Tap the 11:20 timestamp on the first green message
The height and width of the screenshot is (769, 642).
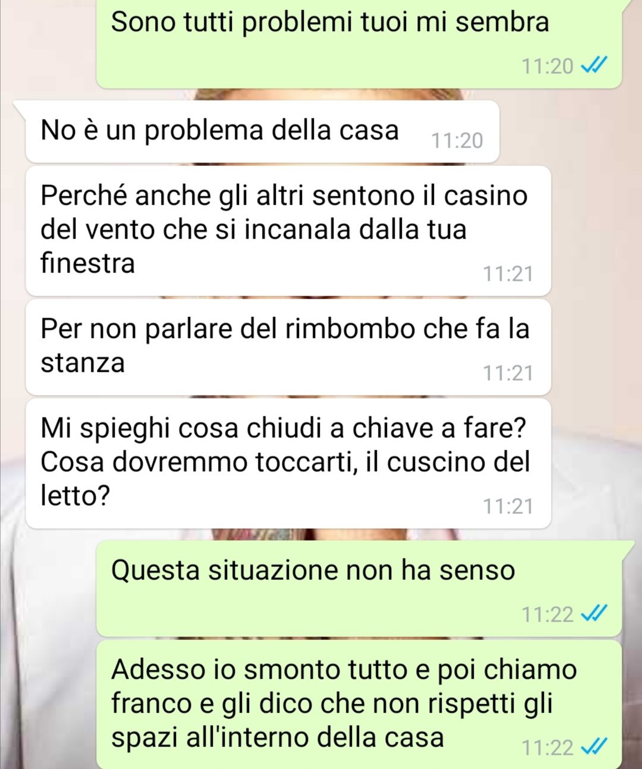click(547, 65)
